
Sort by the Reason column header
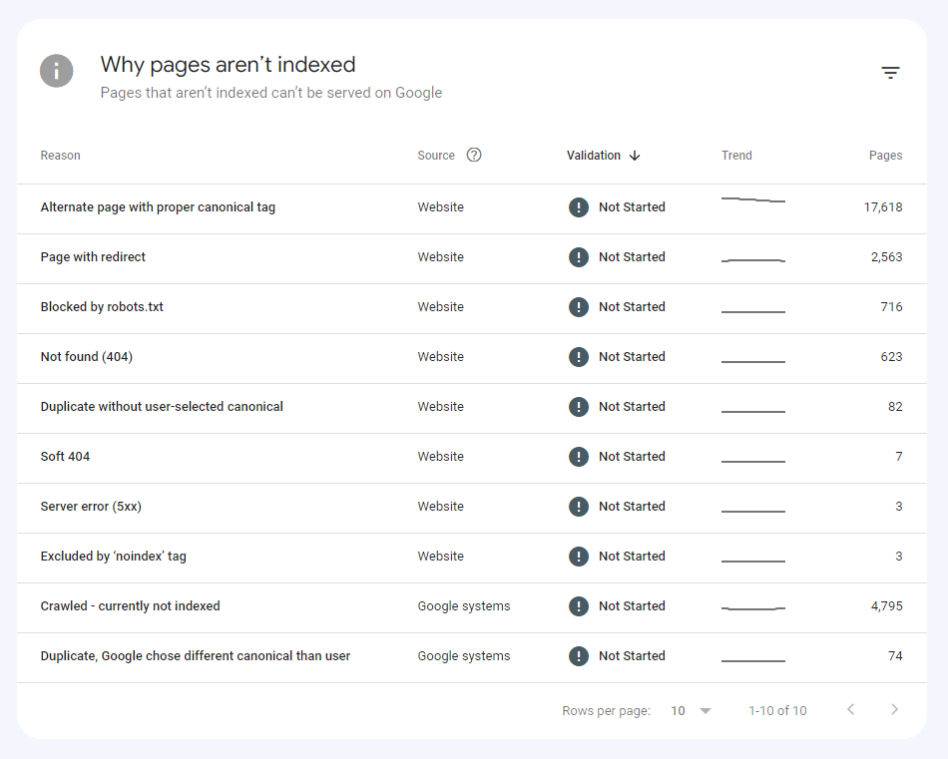point(61,156)
